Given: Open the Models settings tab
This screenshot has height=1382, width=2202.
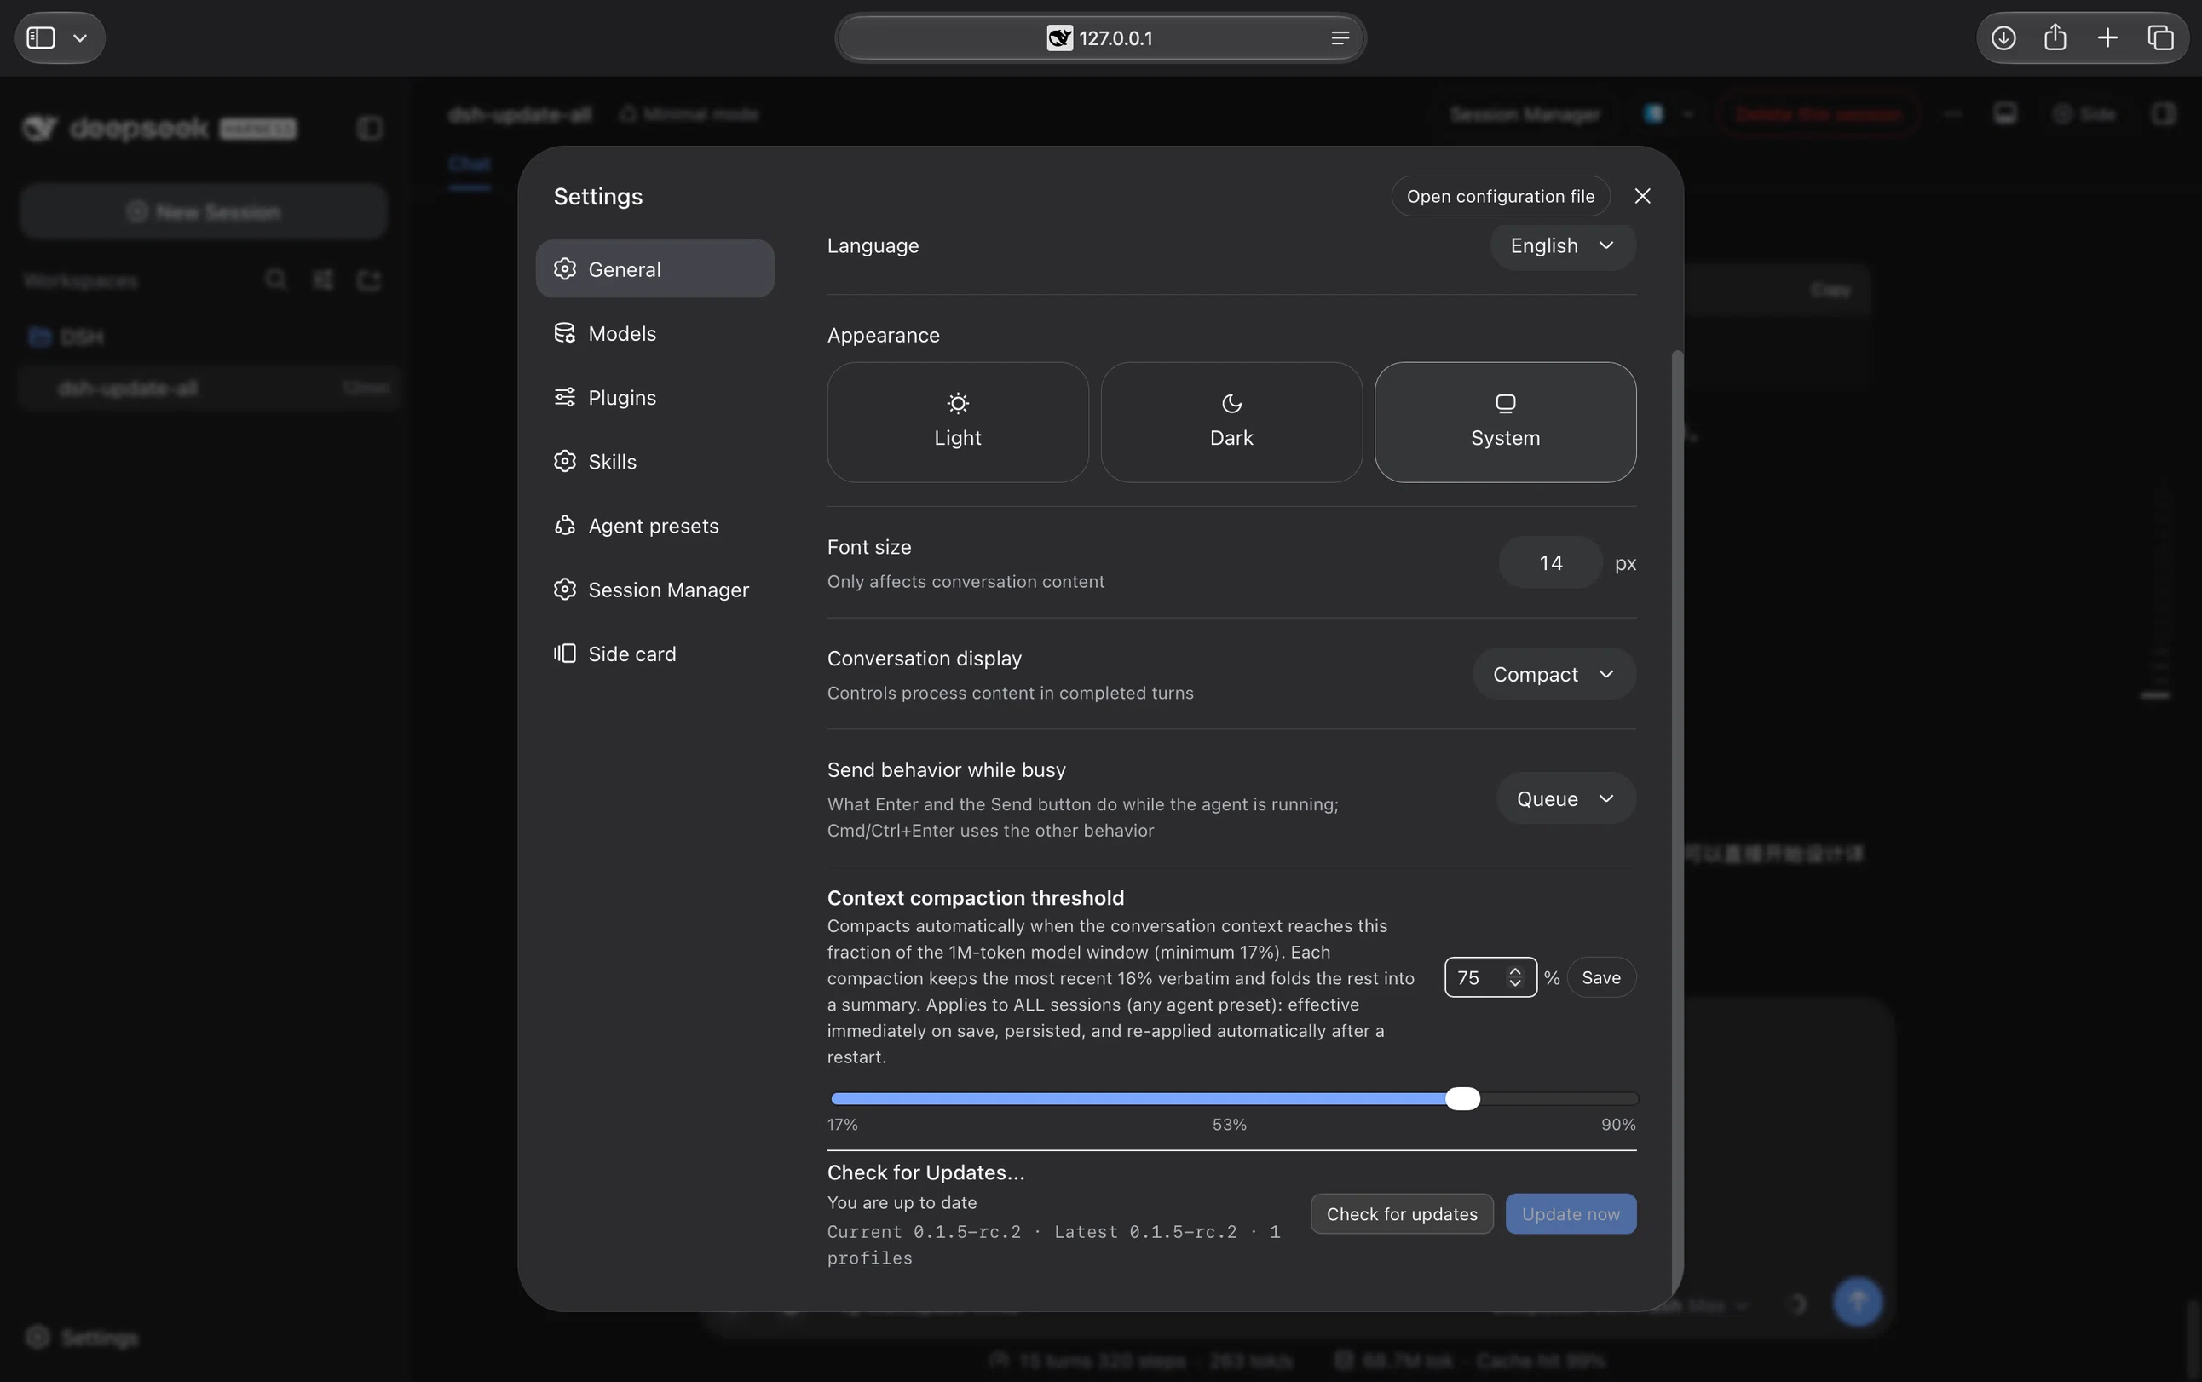Looking at the screenshot, I should [654, 332].
